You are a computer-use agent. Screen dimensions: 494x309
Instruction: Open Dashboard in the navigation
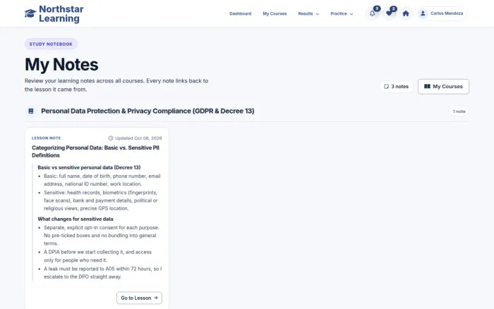pos(241,13)
